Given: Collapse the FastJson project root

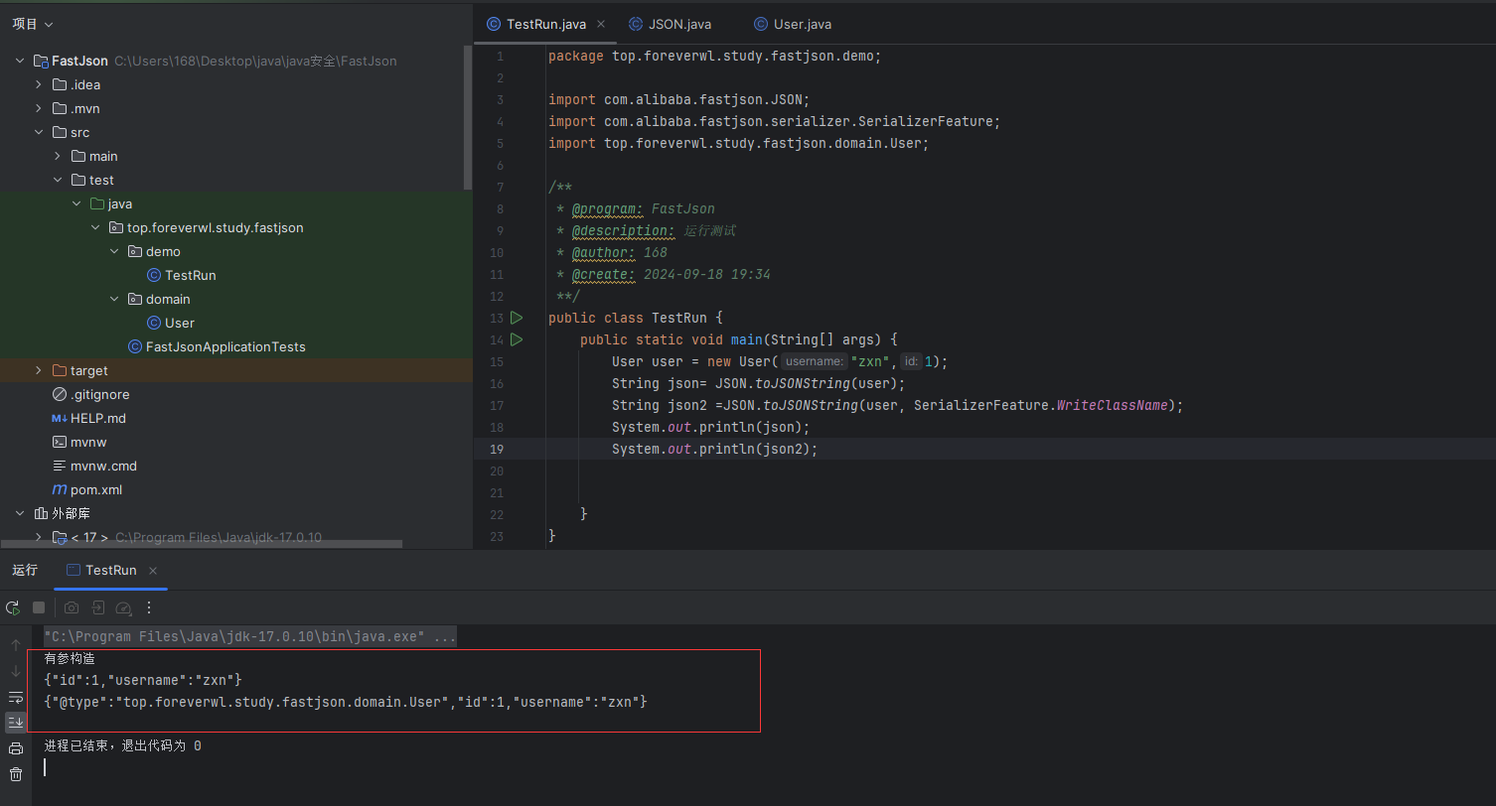Looking at the screenshot, I should tap(20, 61).
